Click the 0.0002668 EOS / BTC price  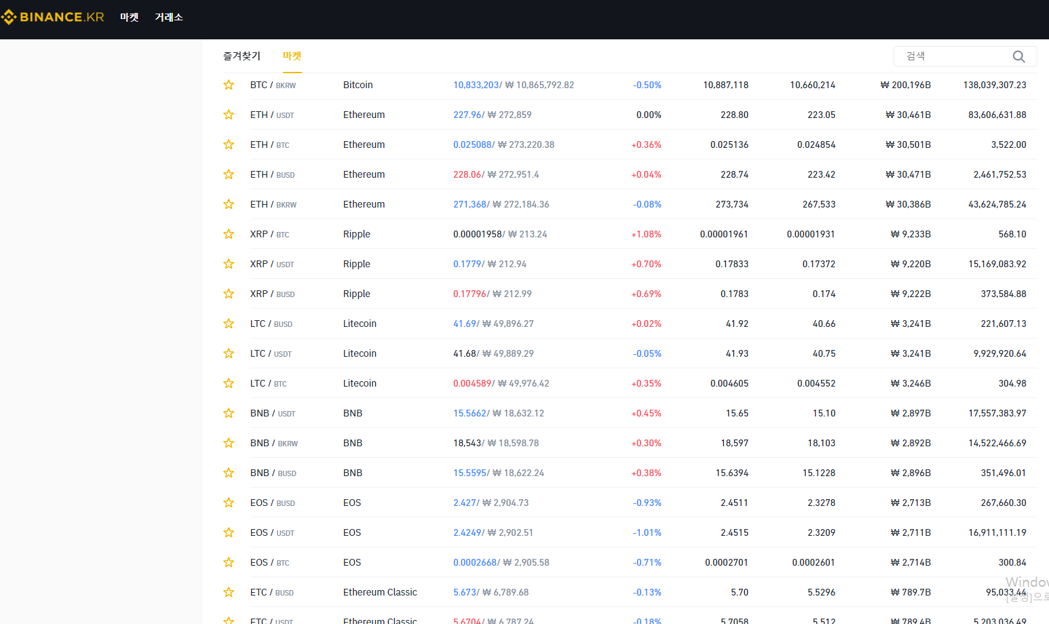pyautogui.click(x=475, y=562)
